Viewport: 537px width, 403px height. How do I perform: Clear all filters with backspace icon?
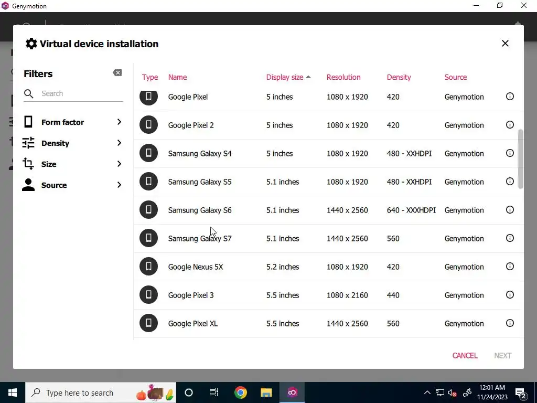tap(117, 72)
